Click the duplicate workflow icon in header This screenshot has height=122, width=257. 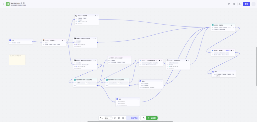pyautogui.click(x=229, y=4)
